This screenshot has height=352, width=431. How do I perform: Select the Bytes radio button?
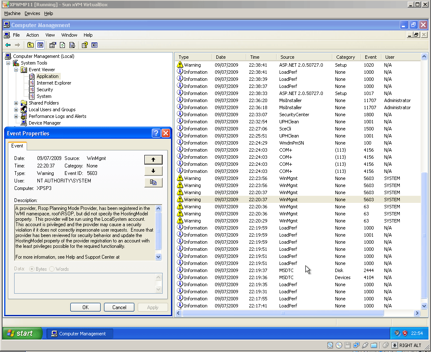click(32, 269)
